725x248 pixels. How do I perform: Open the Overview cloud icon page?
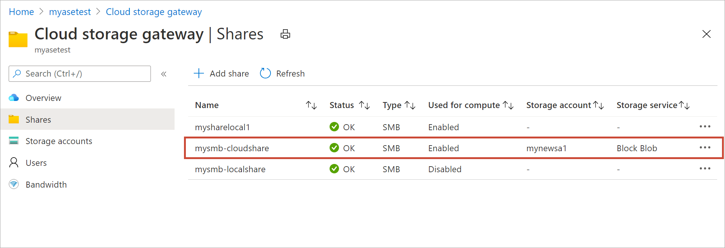click(14, 98)
